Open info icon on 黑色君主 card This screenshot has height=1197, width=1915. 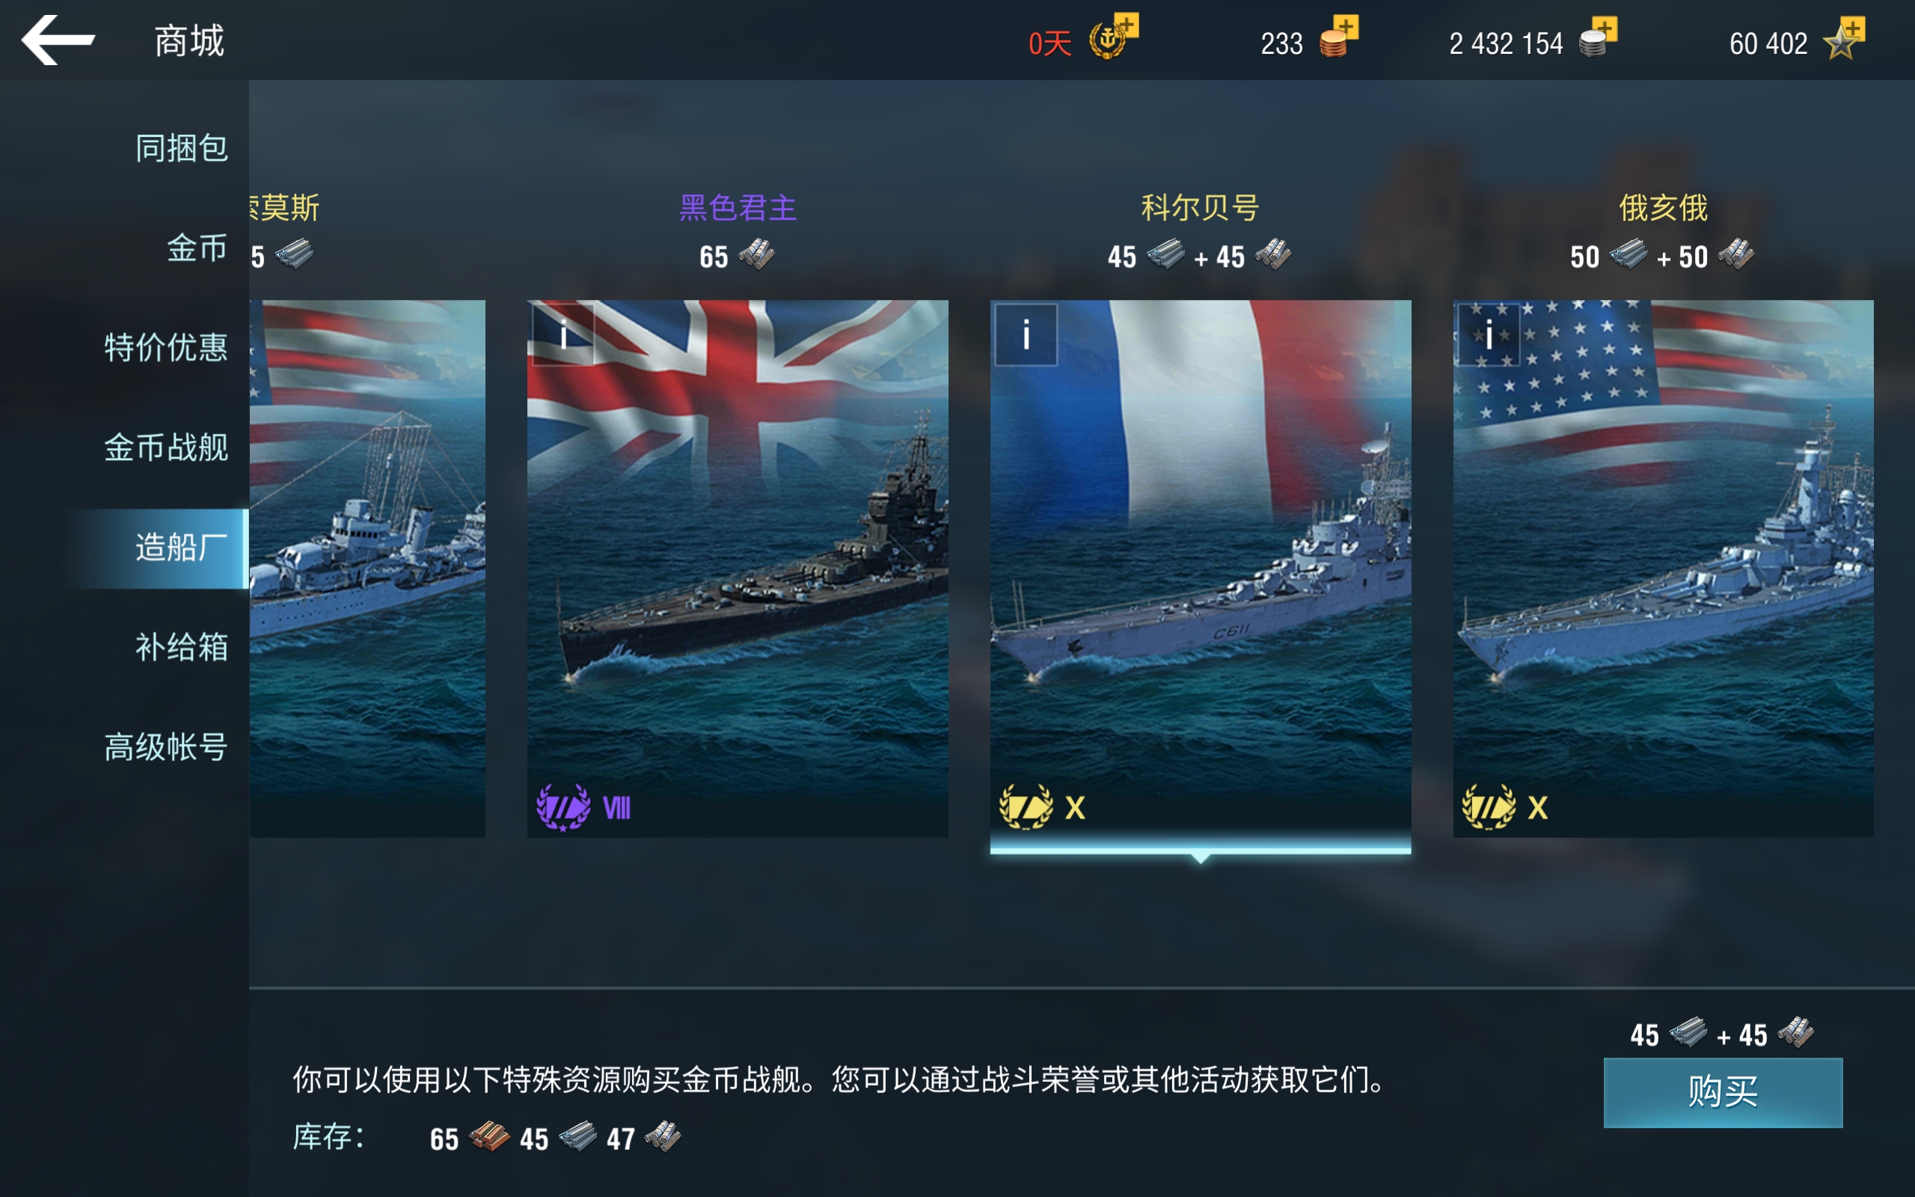563,335
